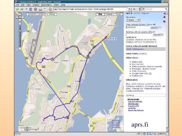Switch to the Map view type

tap(100, 14)
